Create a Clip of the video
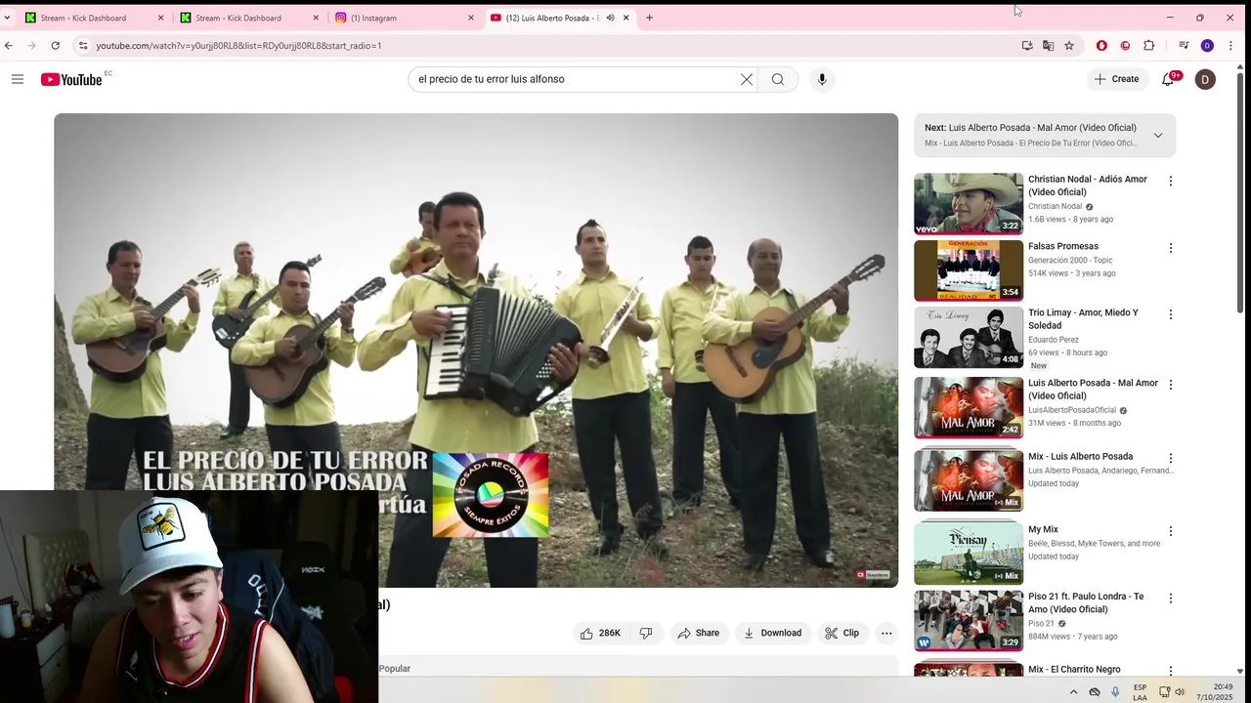1251x703 pixels. click(841, 633)
